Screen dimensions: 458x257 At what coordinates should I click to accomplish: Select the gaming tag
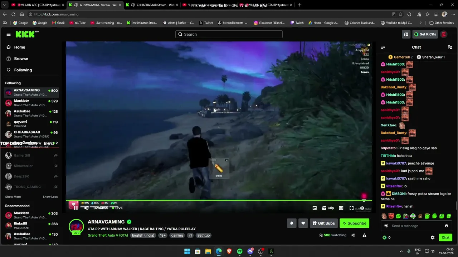click(x=177, y=235)
